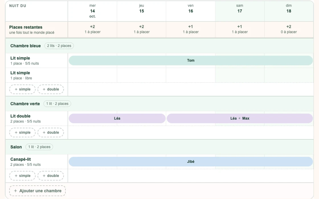Click free Lit simple cell for dim 18

[289, 75]
